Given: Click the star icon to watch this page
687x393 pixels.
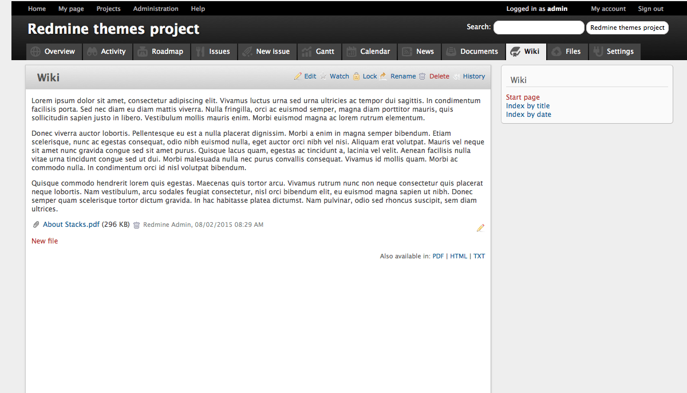Looking at the screenshot, I should click(323, 76).
